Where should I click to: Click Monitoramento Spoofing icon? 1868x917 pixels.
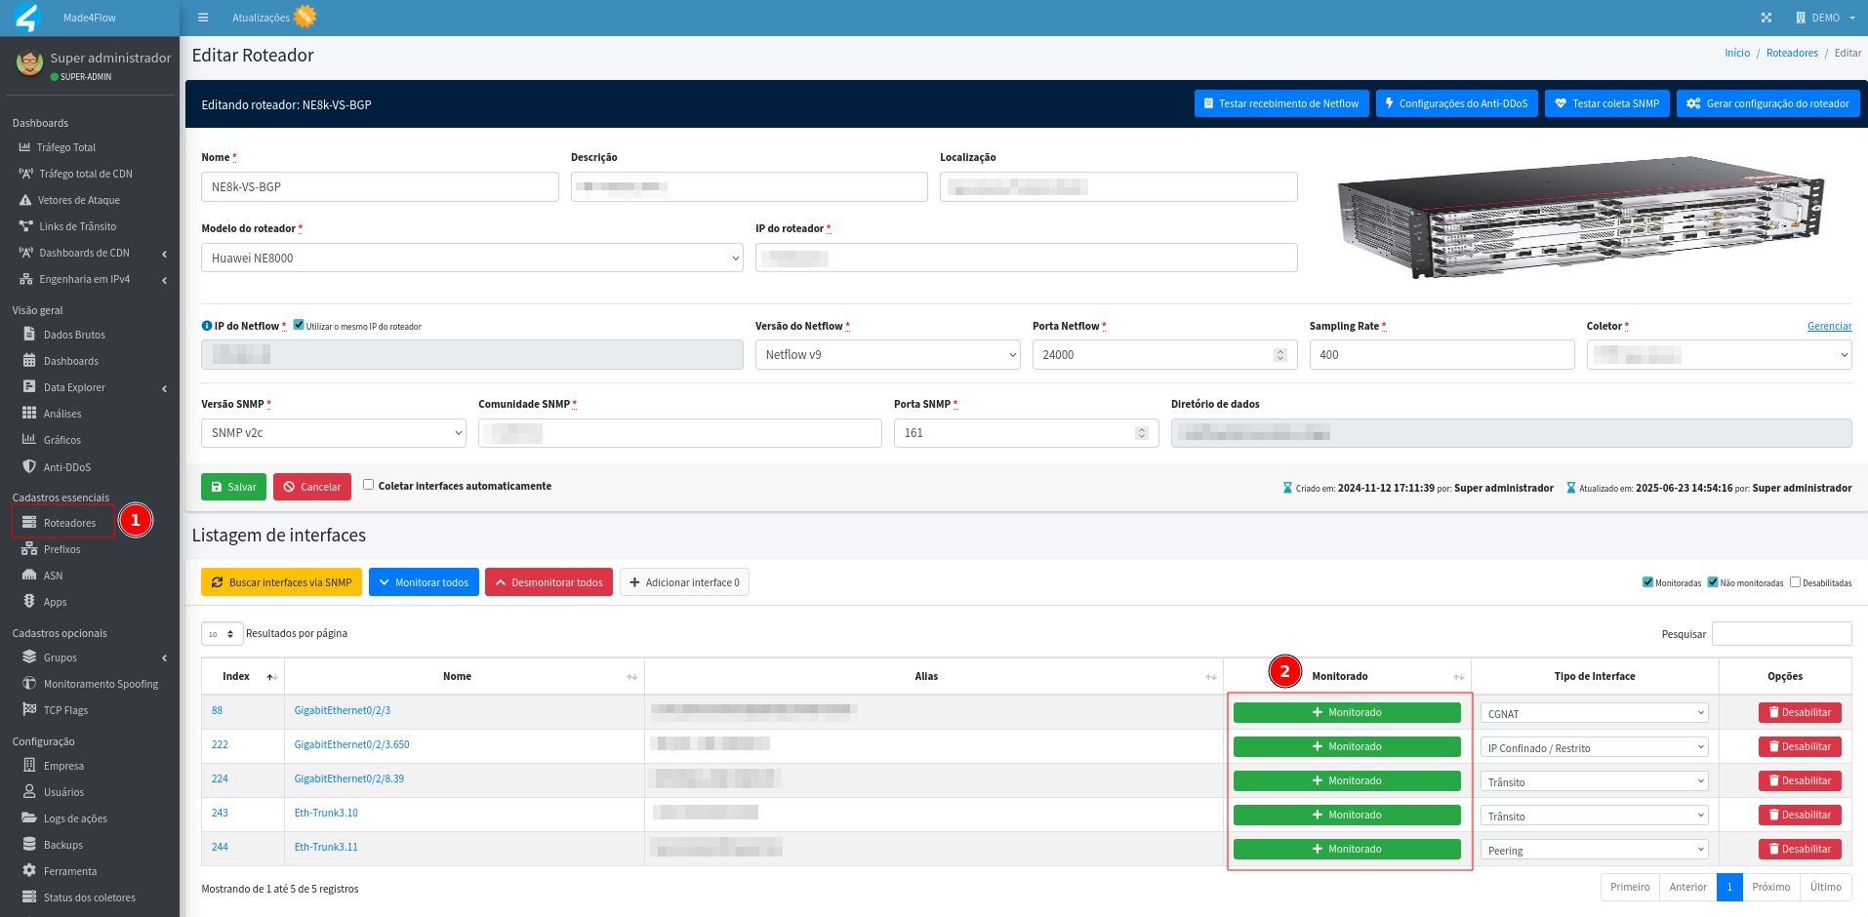29,683
